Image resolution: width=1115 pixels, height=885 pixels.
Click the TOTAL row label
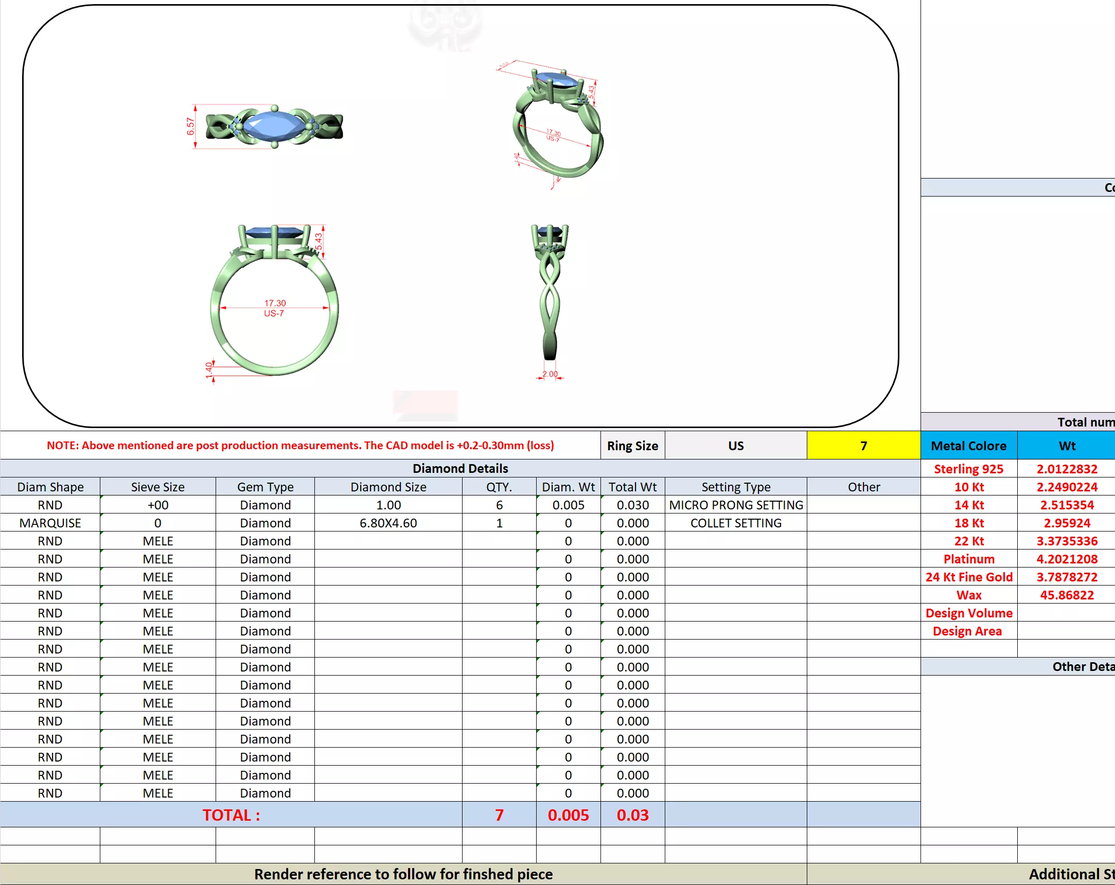(x=231, y=815)
